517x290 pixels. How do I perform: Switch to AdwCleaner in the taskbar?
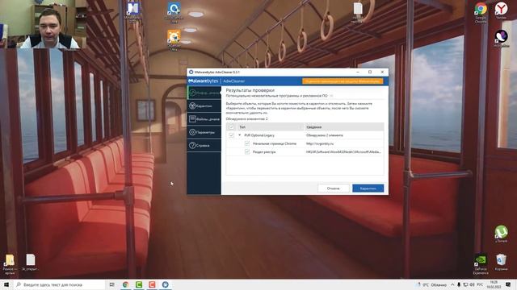[x=165, y=284]
